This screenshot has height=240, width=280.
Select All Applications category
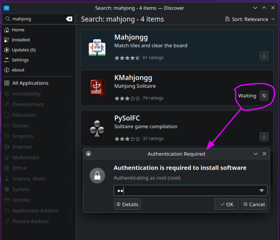tap(39, 83)
